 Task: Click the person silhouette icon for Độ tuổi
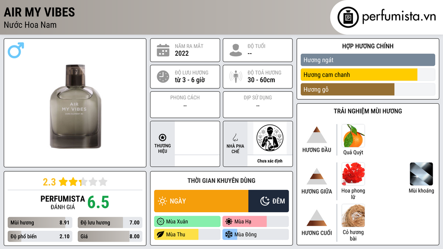click(x=236, y=50)
